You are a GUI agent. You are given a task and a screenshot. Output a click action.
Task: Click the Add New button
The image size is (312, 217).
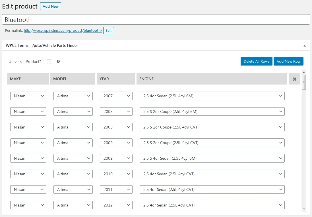(51, 6)
